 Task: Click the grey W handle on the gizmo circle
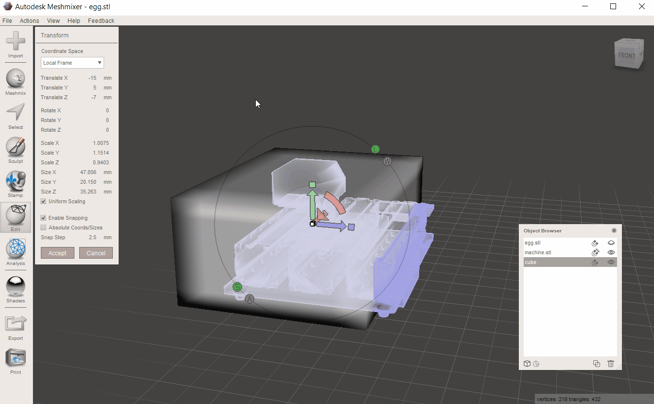pyautogui.click(x=387, y=161)
